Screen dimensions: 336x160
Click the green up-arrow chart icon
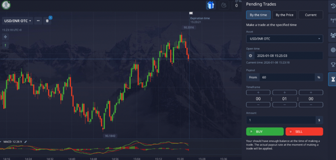coord(6,45)
